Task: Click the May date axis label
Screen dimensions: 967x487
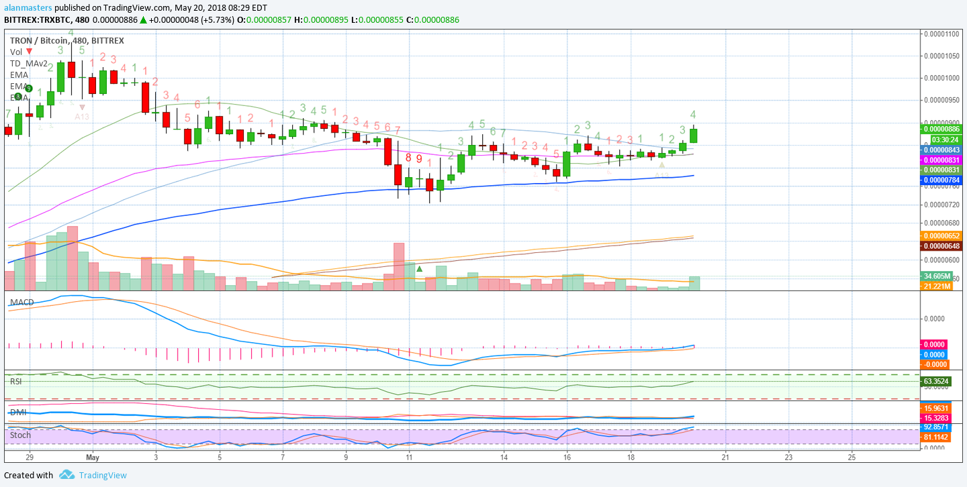Action: click(93, 457)
